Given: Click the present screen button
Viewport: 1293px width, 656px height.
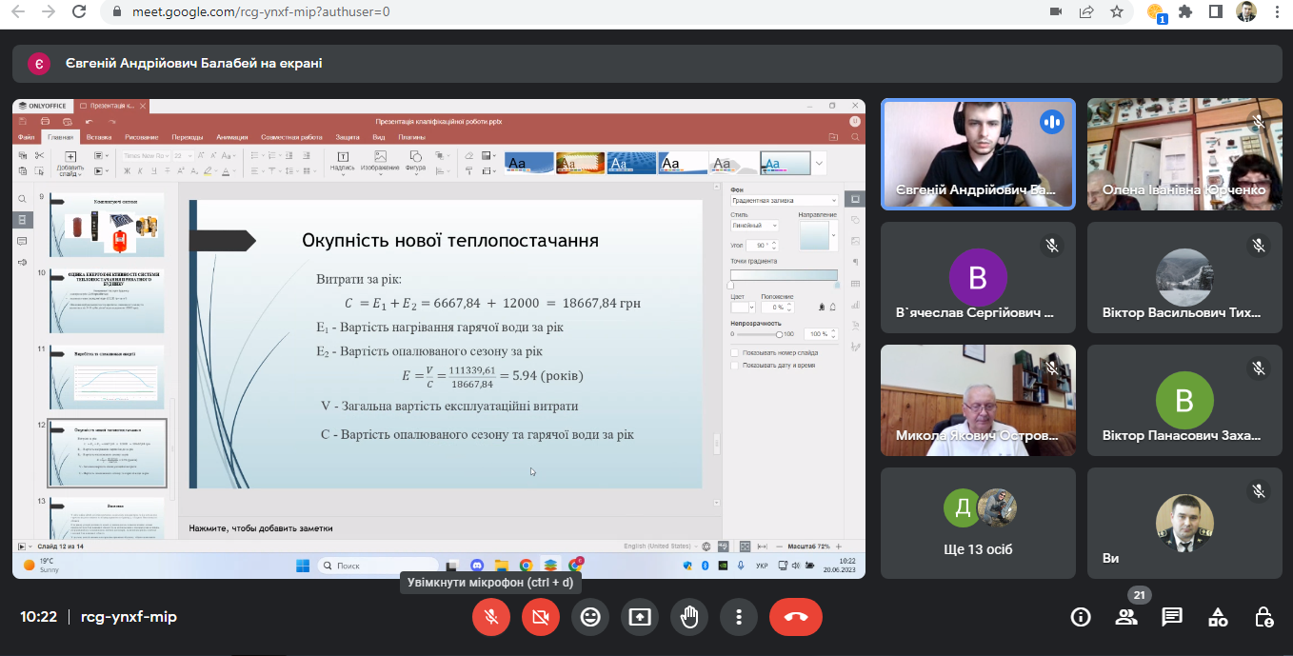Looking at the screenshot, I should [x=640, y=617].
